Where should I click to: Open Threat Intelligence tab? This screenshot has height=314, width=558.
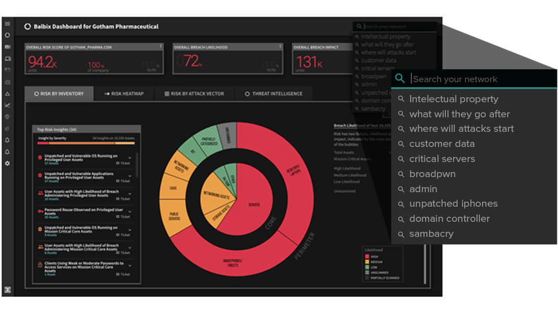[273, 94]
